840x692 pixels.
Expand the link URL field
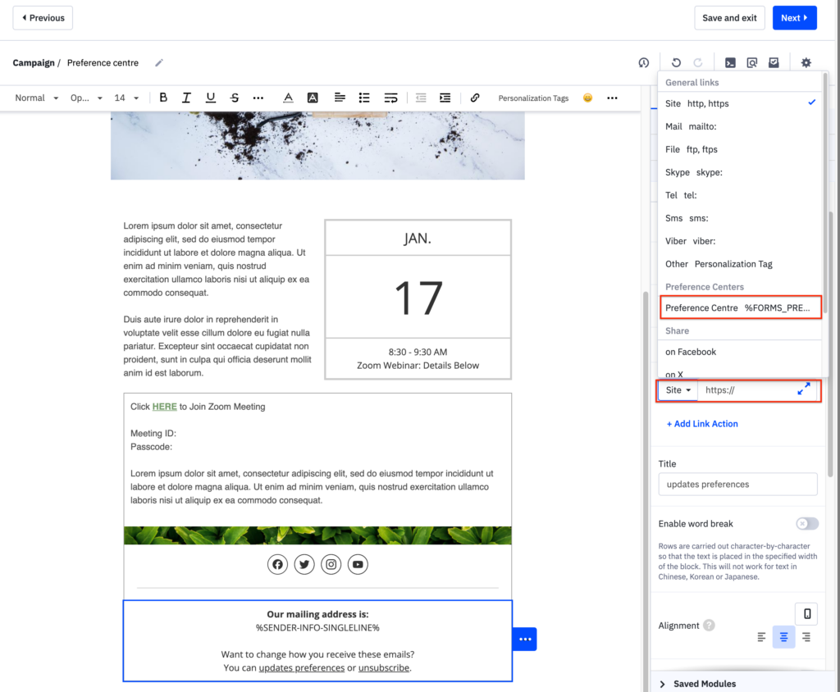804,389
